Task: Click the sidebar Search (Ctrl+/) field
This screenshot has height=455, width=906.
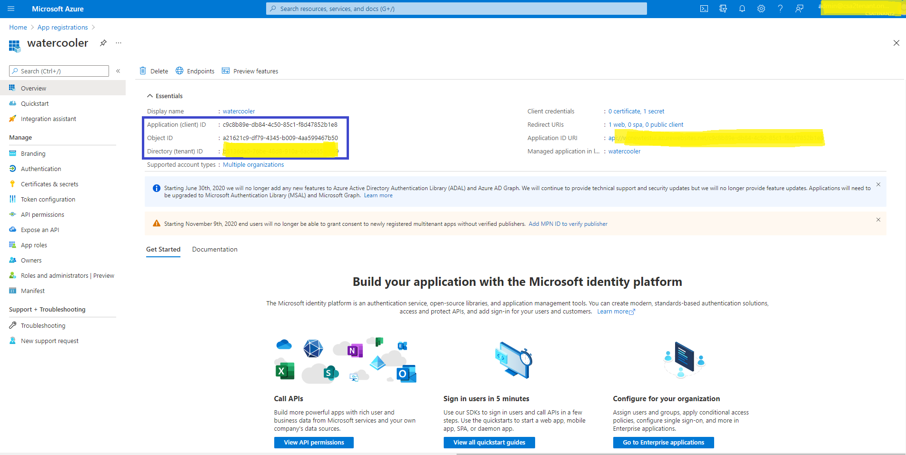Action: coord(59,71)
